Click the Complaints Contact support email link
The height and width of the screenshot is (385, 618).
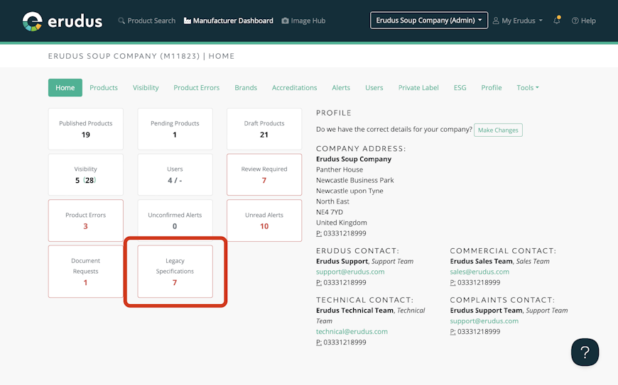click(484, 321)
